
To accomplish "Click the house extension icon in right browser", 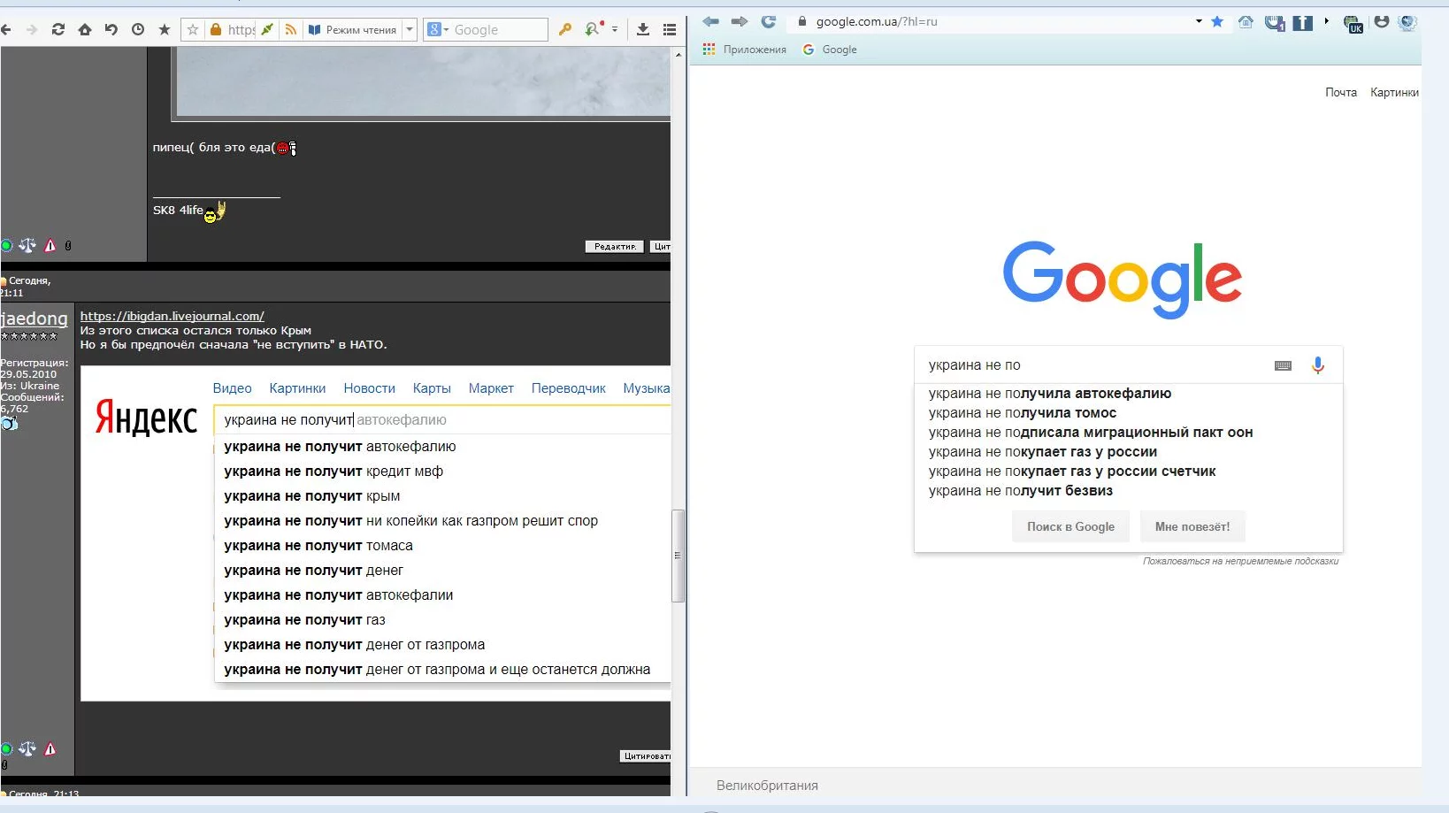I will [x=1246, y=22].
